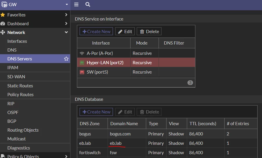Open Multicast menu item

pyautogui.click(x=17, y=139)
